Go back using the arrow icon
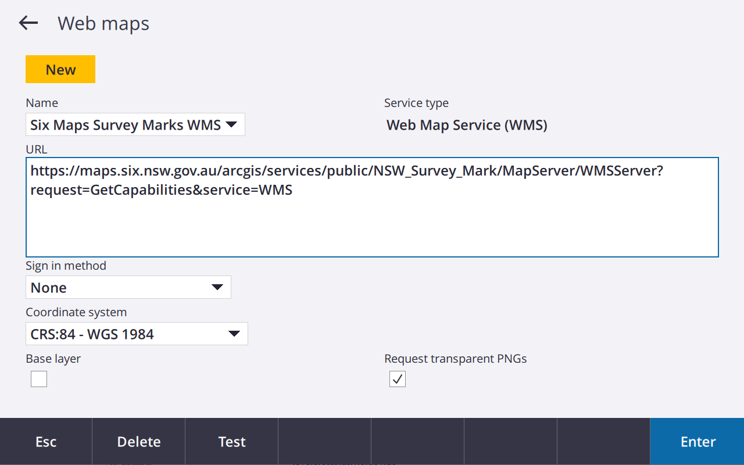This screenshot has height=465, width=744. (x=28, y=23)
